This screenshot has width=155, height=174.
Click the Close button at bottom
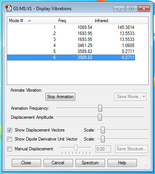[x=26, y=163]
